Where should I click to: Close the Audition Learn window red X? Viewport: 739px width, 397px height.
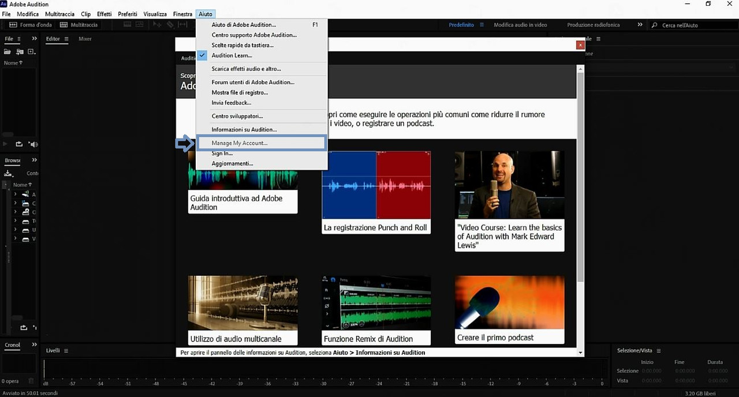coord(580,44)
